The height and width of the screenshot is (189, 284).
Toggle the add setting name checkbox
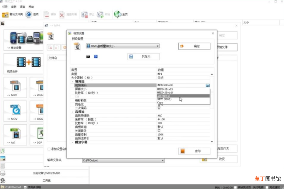[x=49, y=149]
